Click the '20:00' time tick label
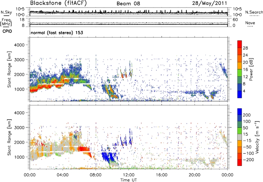263x182 pixels. (195, 175)
